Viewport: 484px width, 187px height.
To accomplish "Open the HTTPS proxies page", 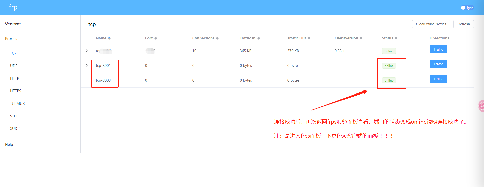I will [x=16, y=91].
